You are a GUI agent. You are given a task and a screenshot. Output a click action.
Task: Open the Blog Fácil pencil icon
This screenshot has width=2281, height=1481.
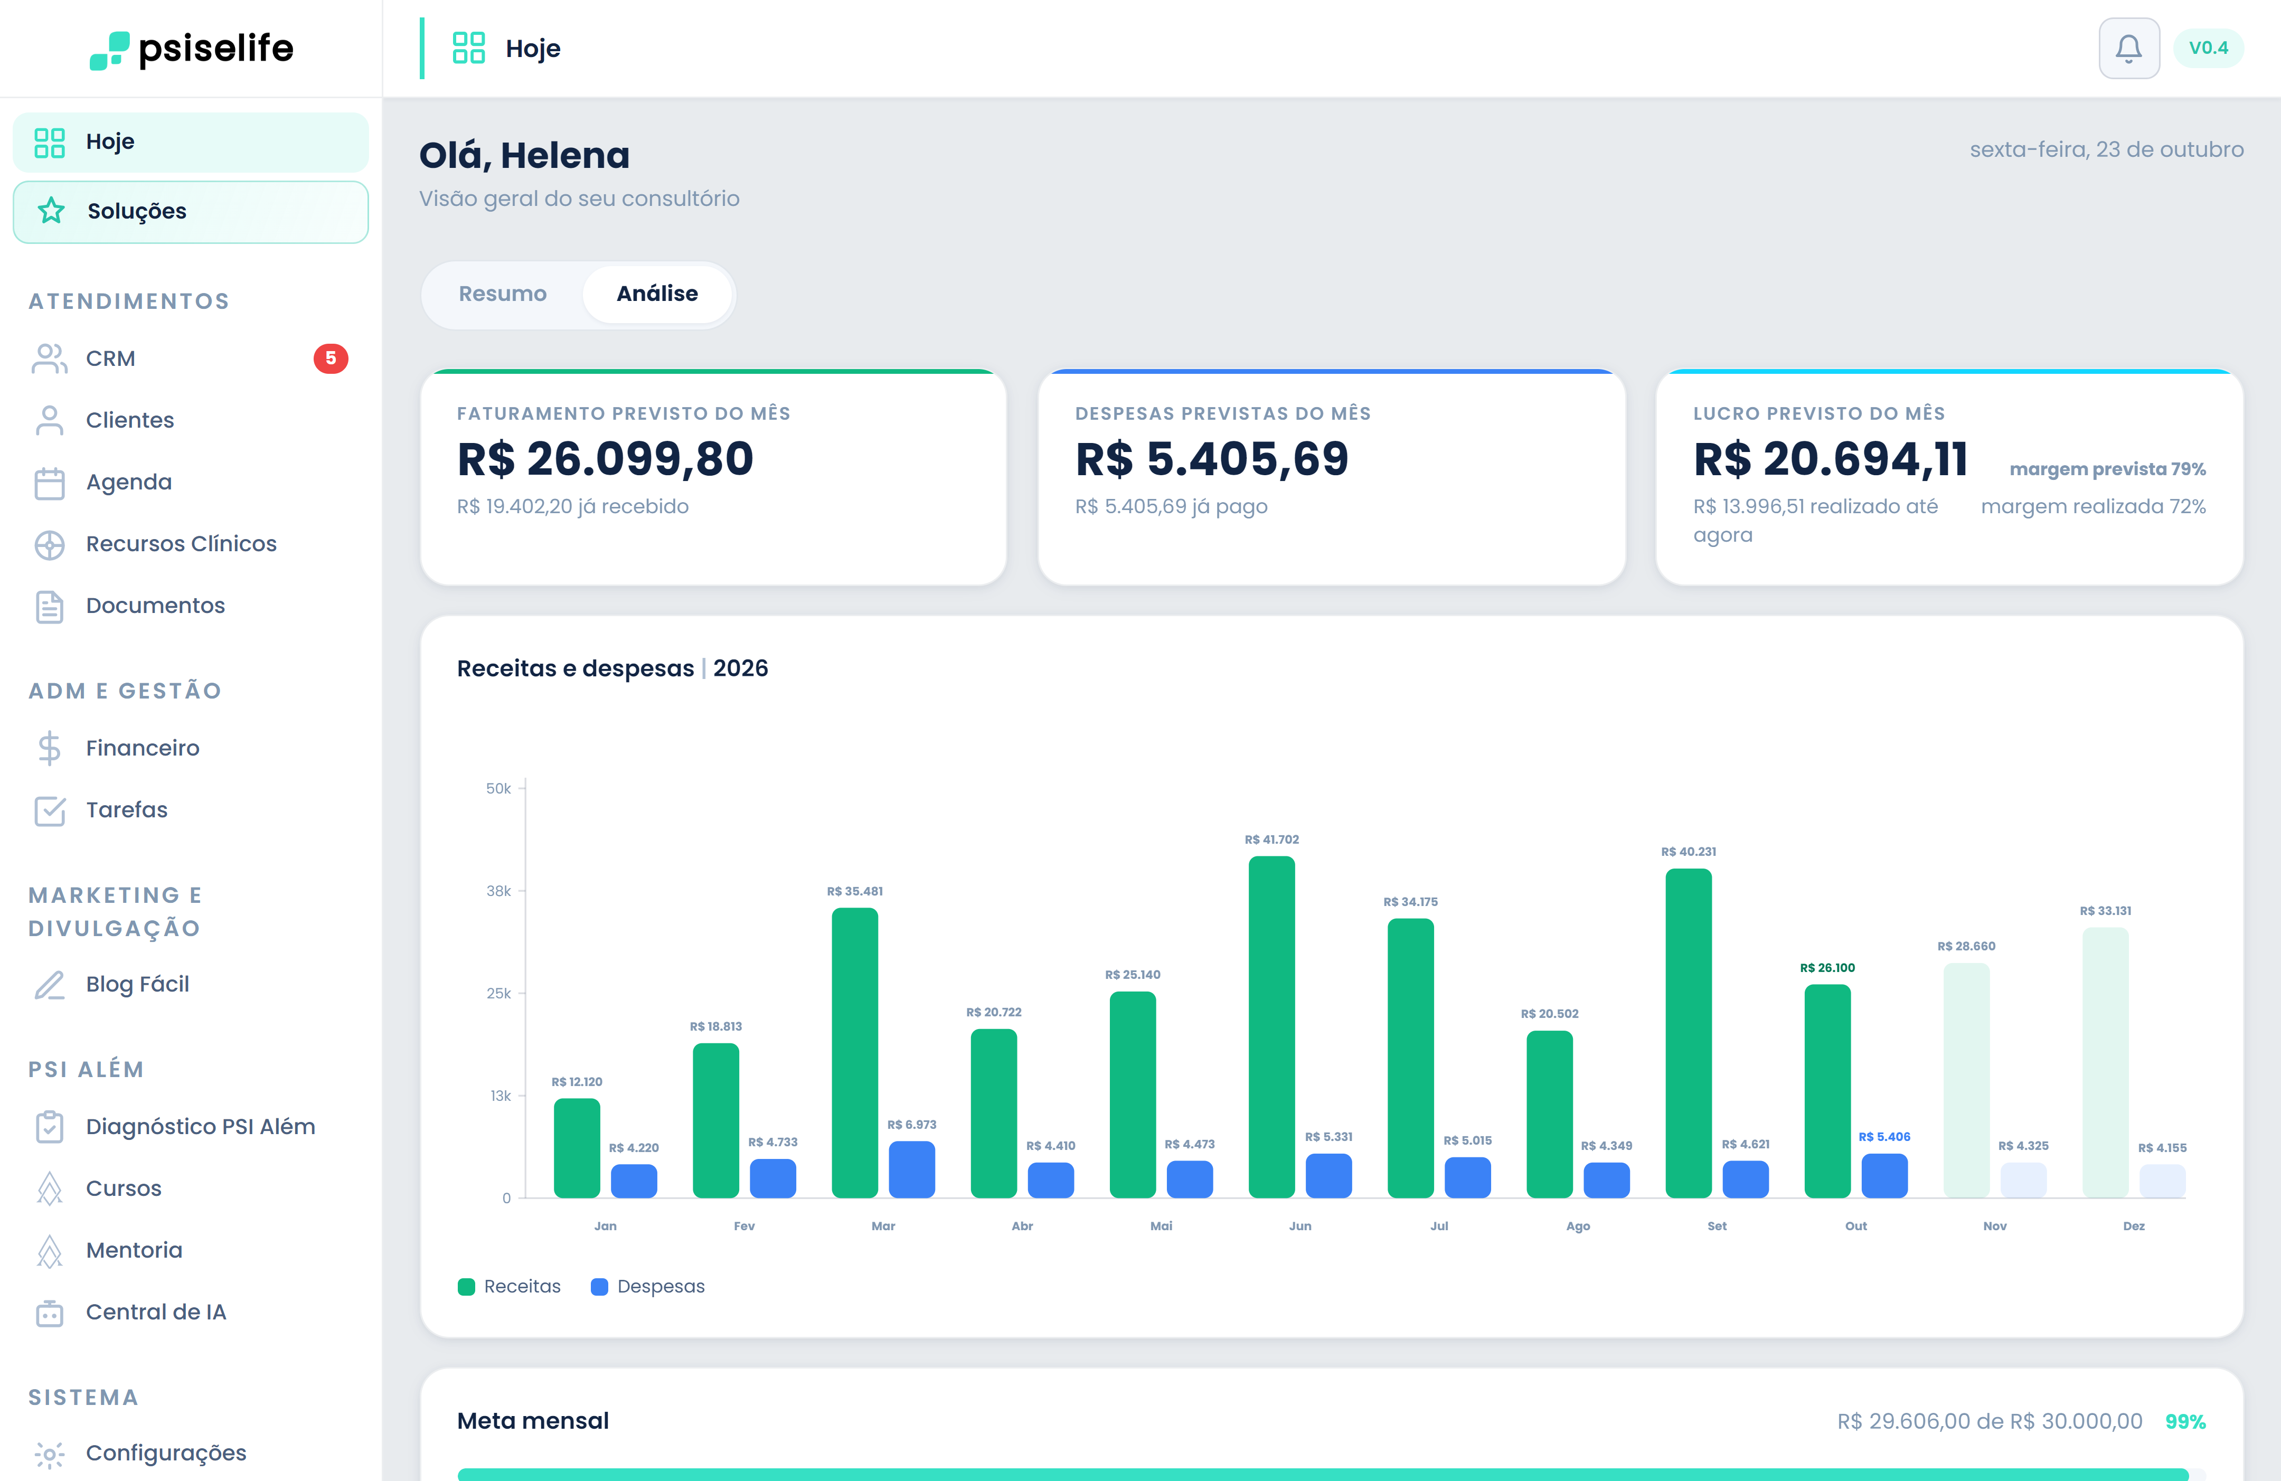[49, 985]
